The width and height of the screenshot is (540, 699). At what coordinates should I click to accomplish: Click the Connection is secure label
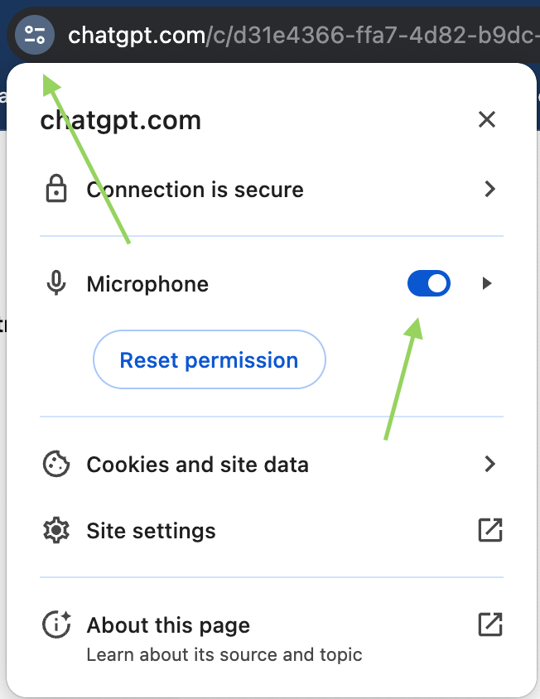[x=195, y=190]
